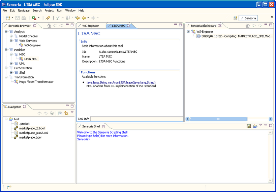This screenshot has height=192, width=276.
Task: Click the Last Edit Location arrow icon
Action: [x=77, y=18]
